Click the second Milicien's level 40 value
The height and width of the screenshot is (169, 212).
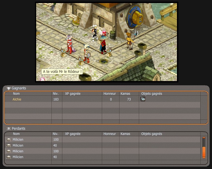click(x=55, y=145)
